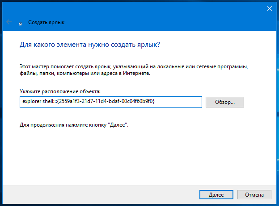
Task: Click empty space at end of location field
Action: 178,102
